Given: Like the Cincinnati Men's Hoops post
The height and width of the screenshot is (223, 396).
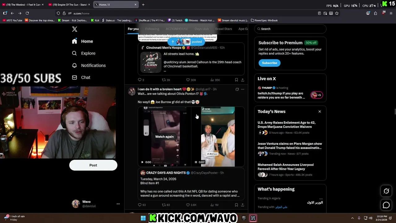Looking at the screenshot, I should (x=191, y=80).
